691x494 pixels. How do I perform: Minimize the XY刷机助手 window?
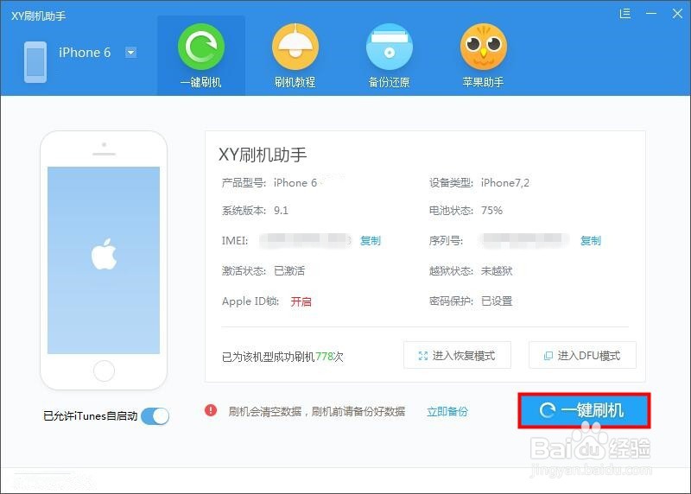point(651,14)
